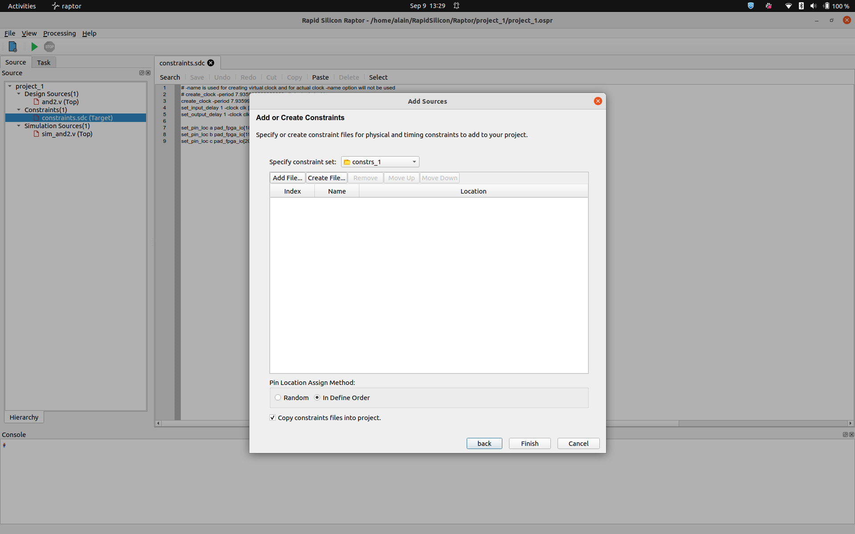Click the raptor icon in the top panel
Image resolution: width=855 pixels, height=534 pixels.
click(x=55, y=6)
